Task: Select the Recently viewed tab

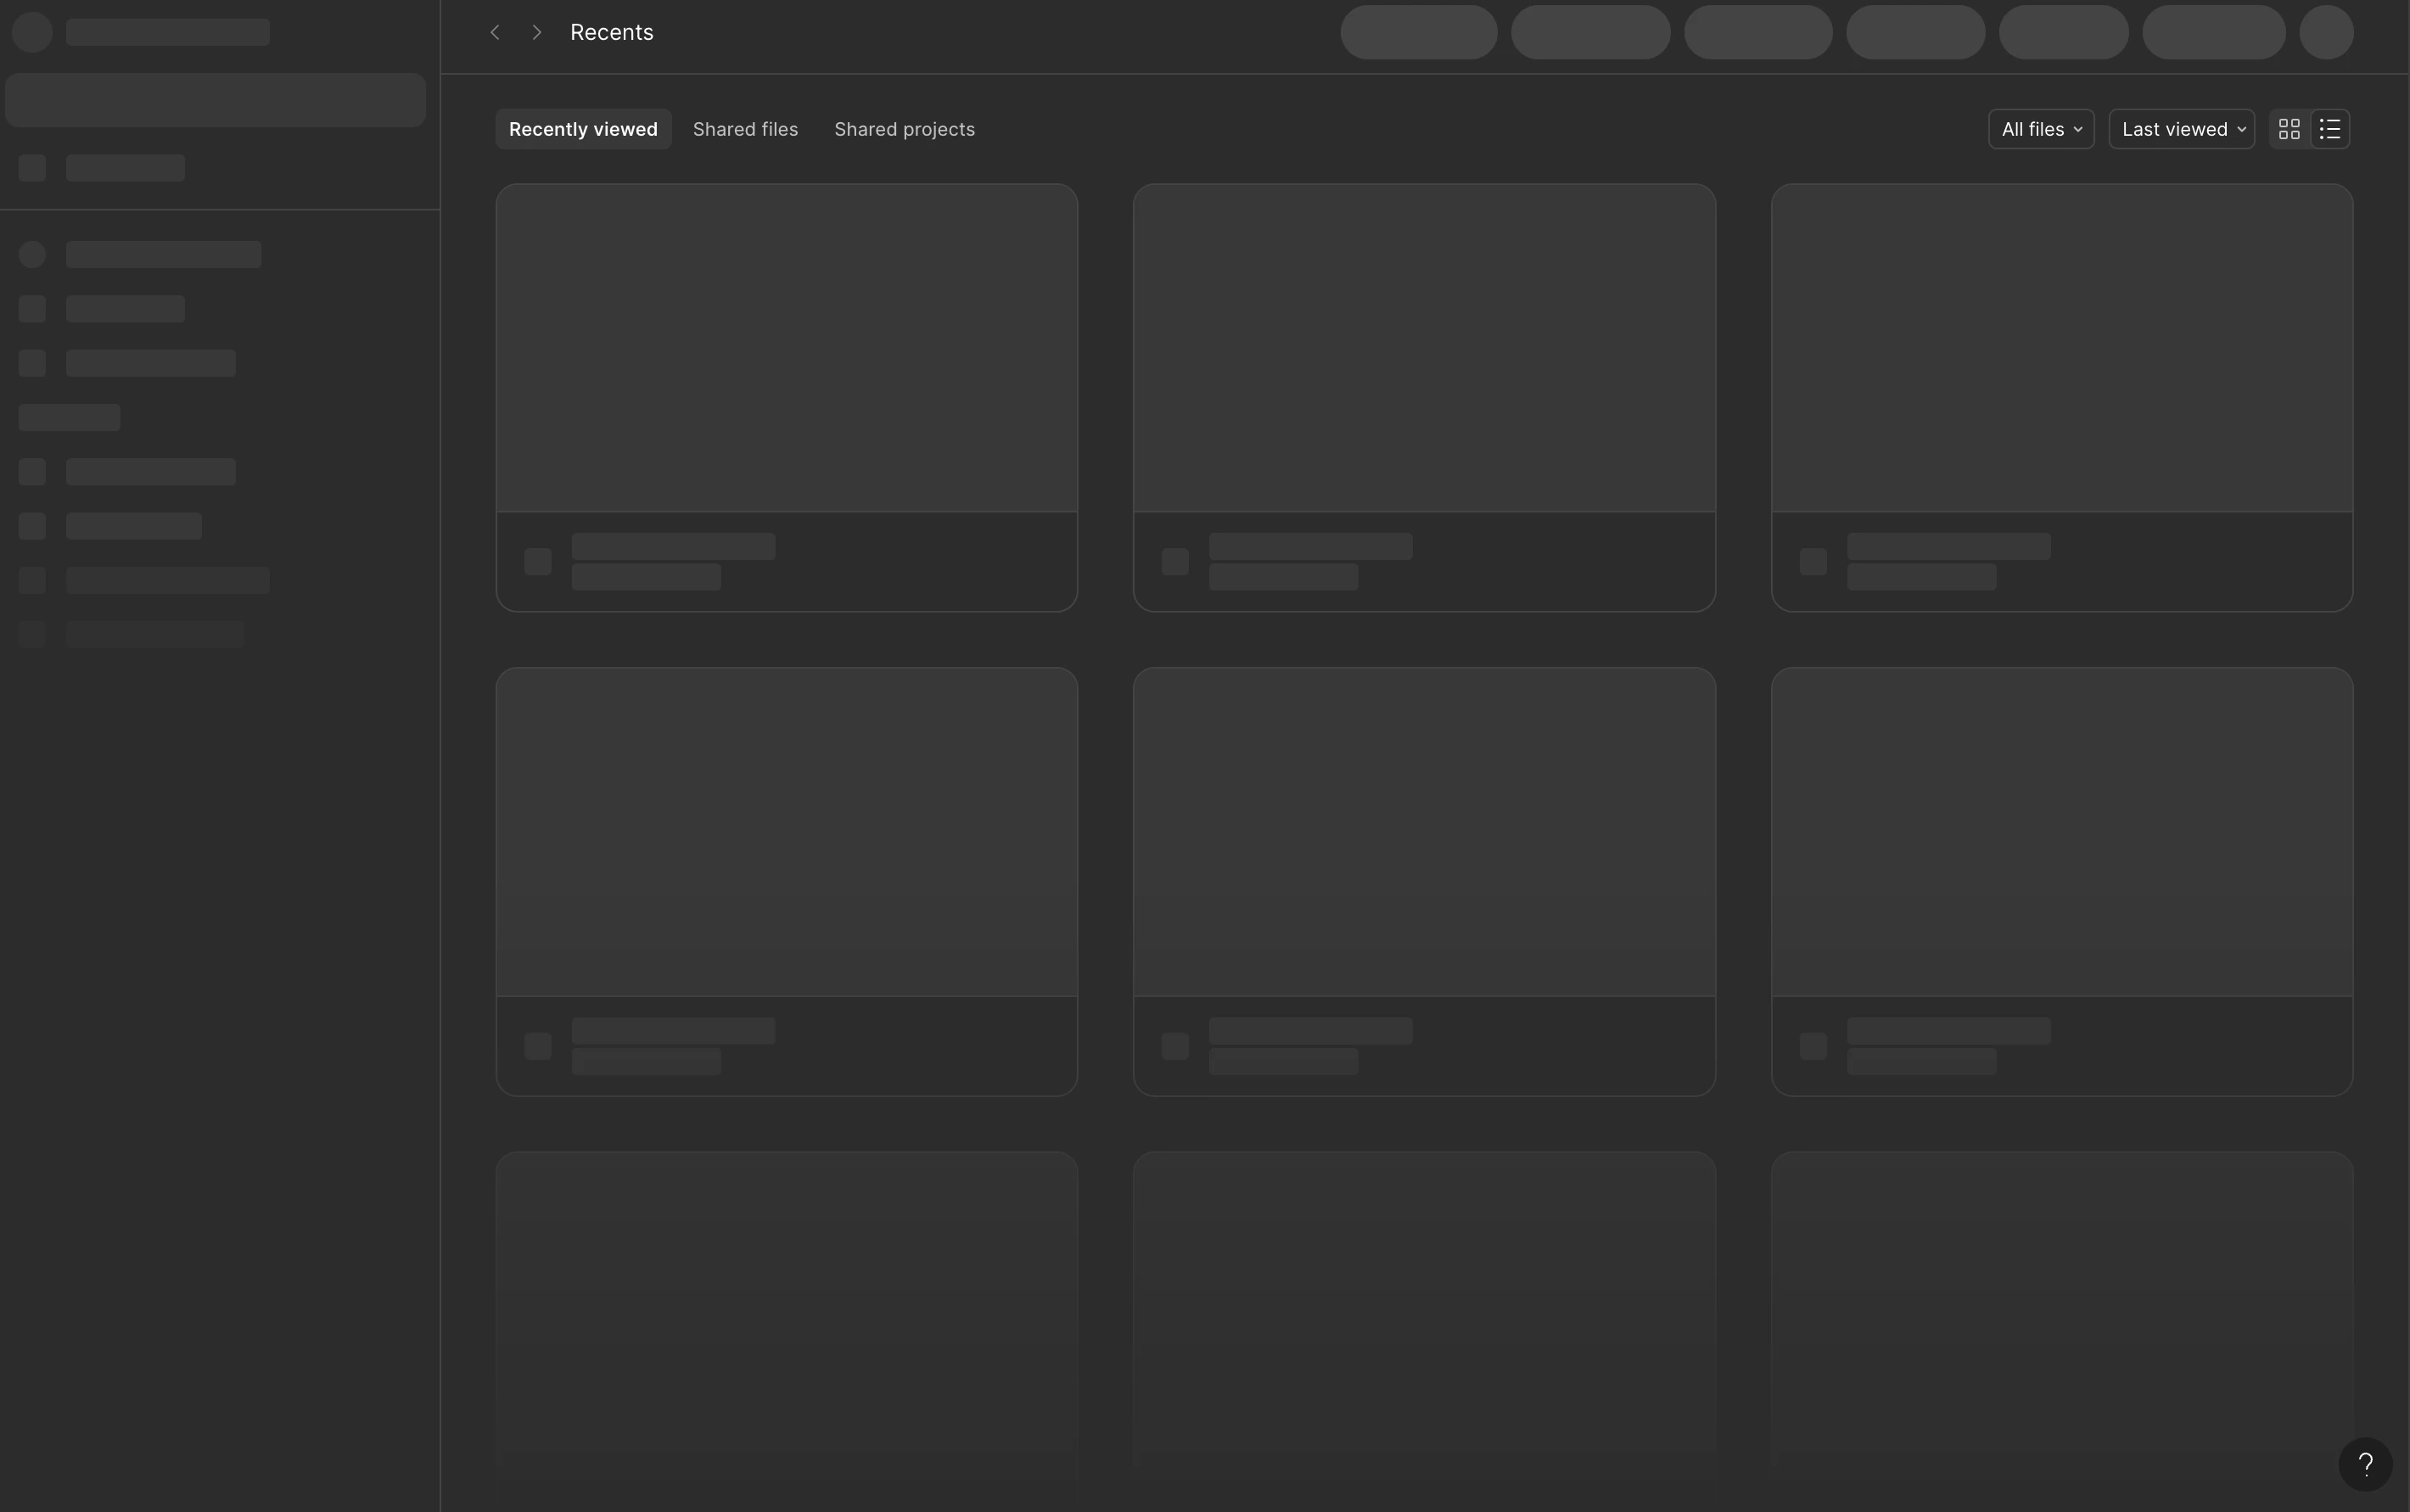Action: point(583,129)
